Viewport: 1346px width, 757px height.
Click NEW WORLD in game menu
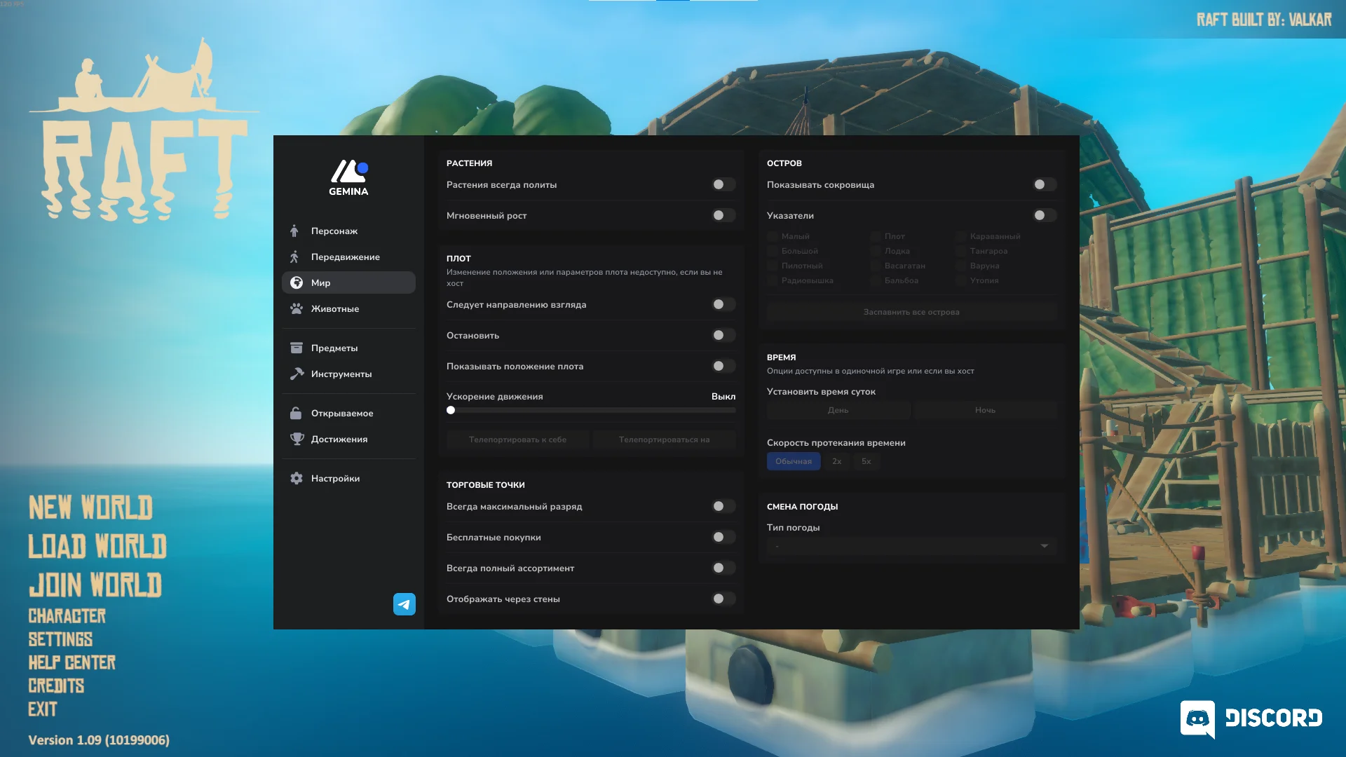tap(90, 507)
